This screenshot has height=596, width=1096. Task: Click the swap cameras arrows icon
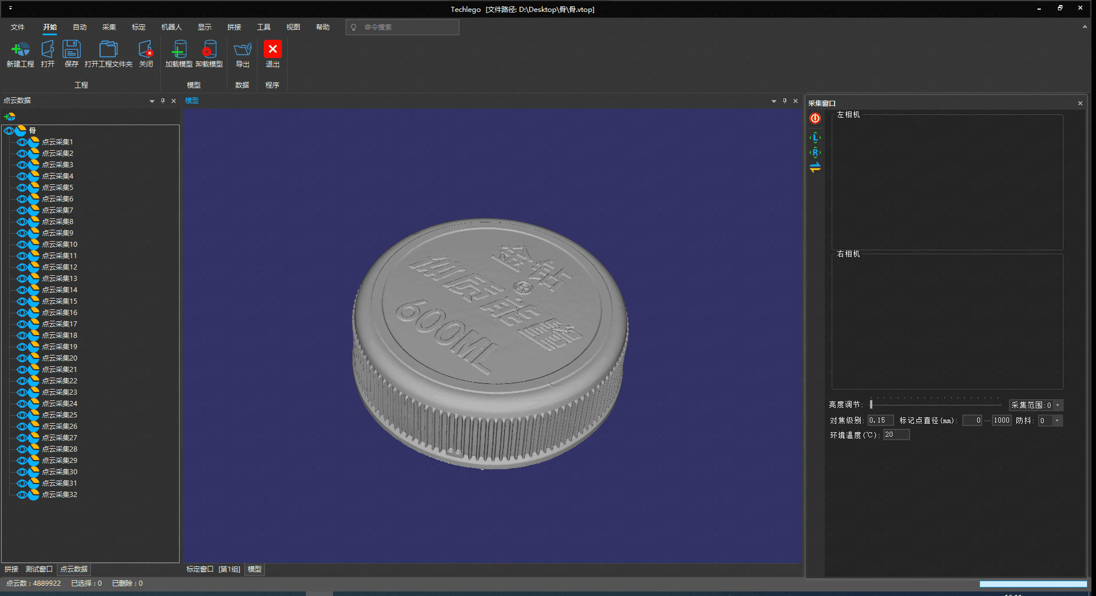pyautogui.click(x=815, y=168)
